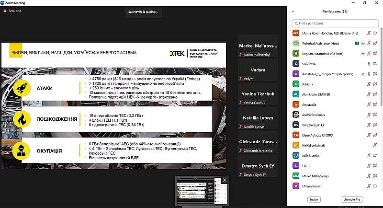Click the DS avatar for Dmytro Sych EY in list
383x208 pixels.
click(x=296, y=125)
